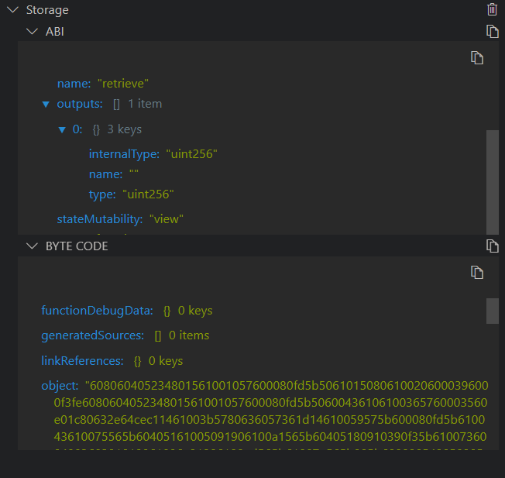Select the "retrieve" name value
The image size is (505, 478).
(123, 83)
